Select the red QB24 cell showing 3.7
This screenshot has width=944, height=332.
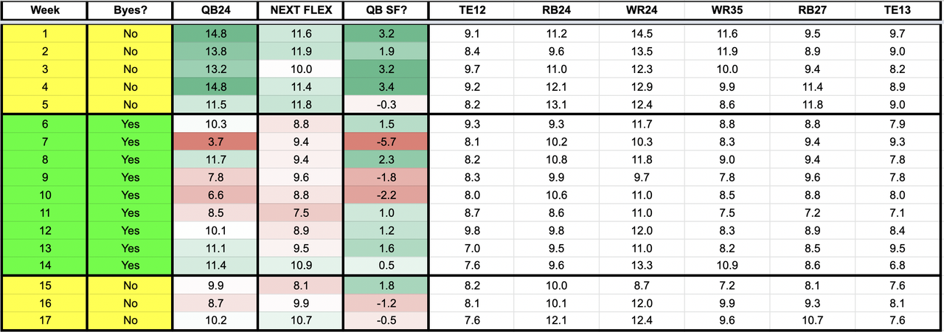click(x=215, y=141)
